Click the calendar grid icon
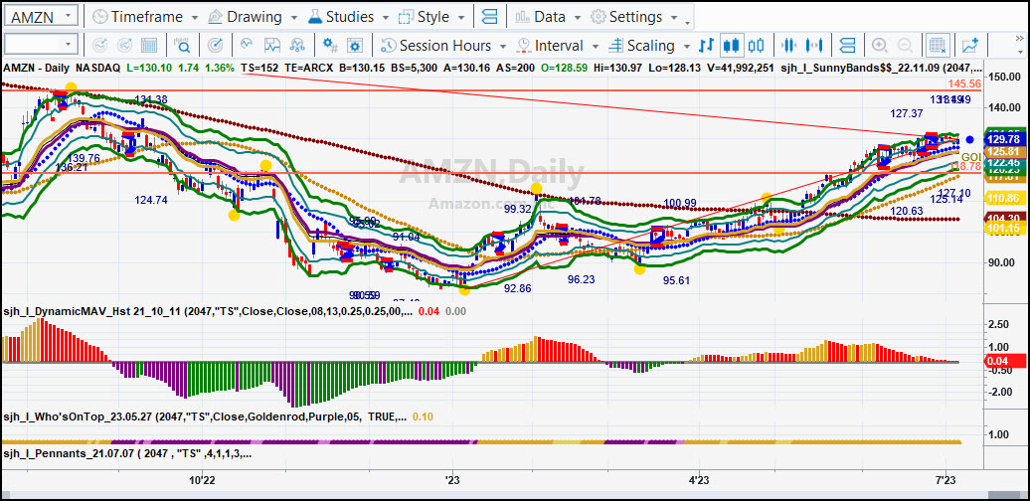 point(149,46)
